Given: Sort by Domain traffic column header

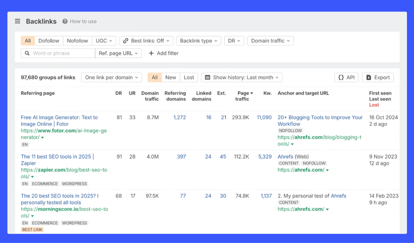Looking at the screenshot, I should click(x=150, y=96).
